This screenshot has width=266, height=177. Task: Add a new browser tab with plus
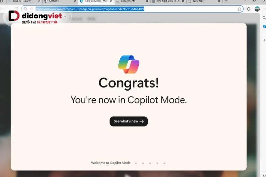tap(226, 1)
